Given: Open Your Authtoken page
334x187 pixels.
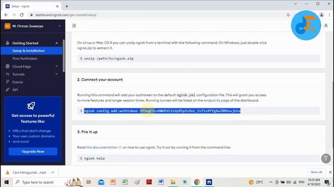Looking at the screenshot, I should tap(25, 59).
